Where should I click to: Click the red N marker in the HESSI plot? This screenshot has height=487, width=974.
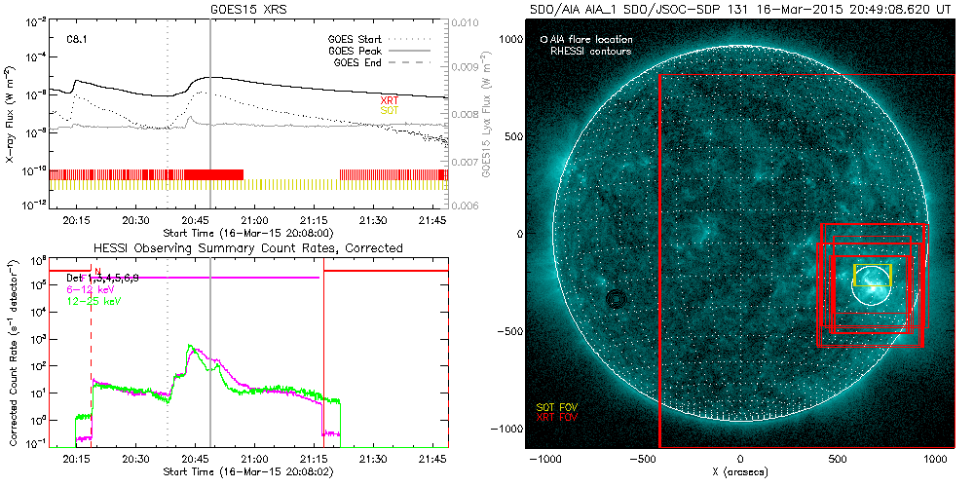point(97,272)
